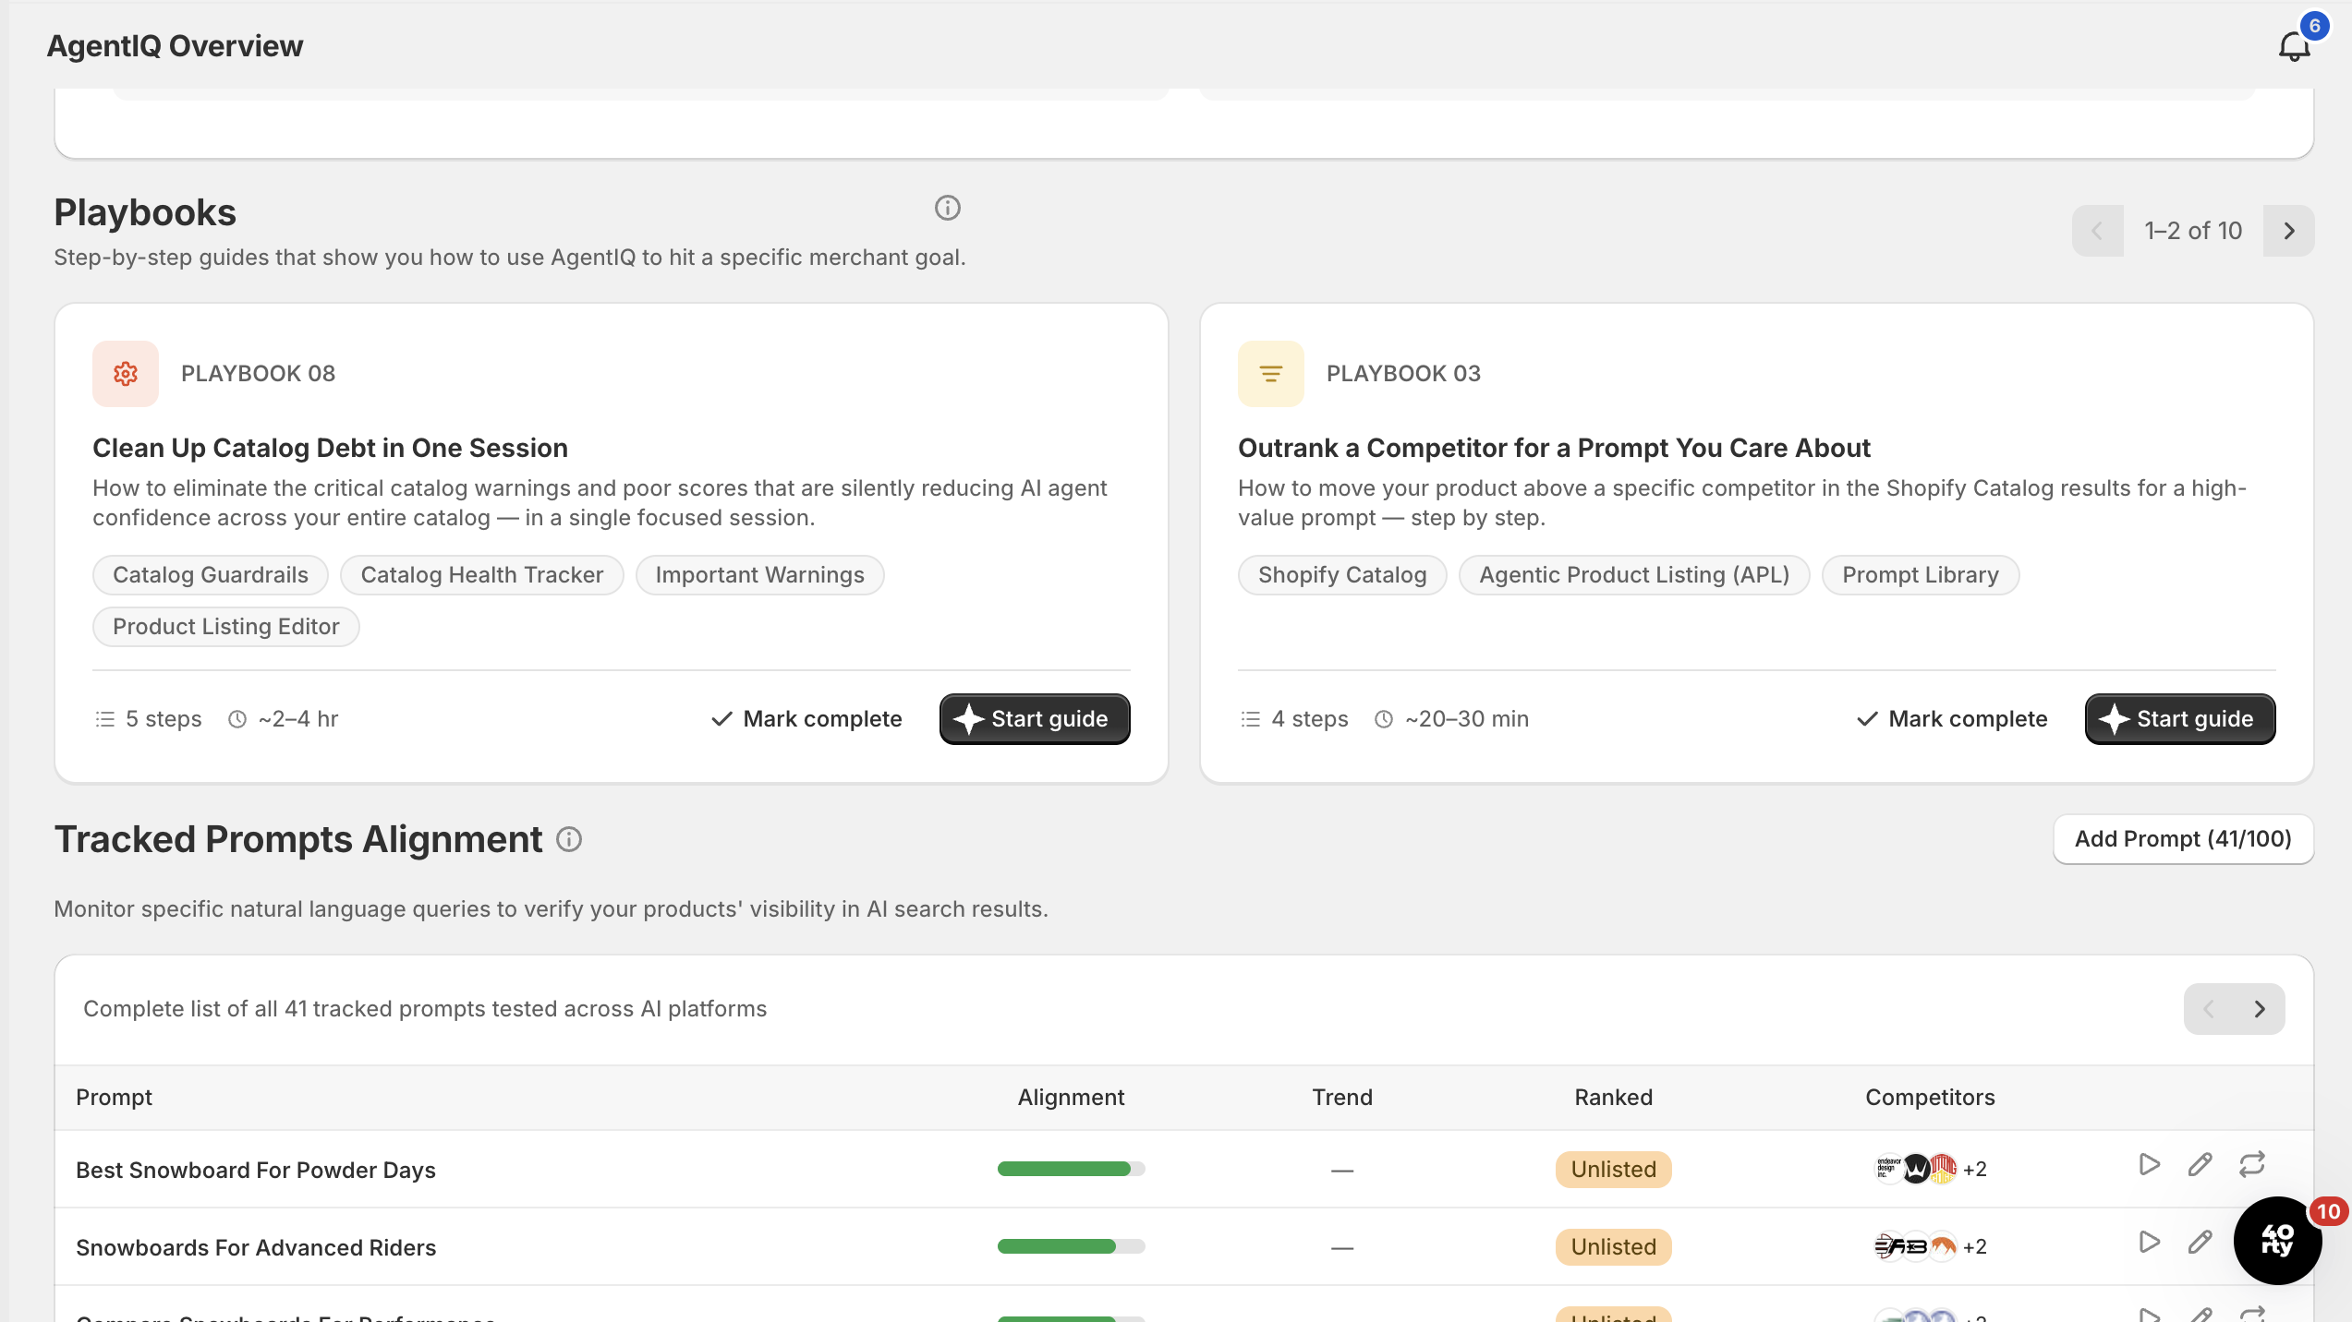Mark Playbook 03 as complete
Image resolution: width=2352 pixels, height=1322 pixels.
tap(1952, 719)
